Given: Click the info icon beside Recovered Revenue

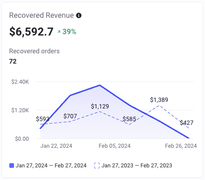Looking at the screenshot, I should click(79, 15).
